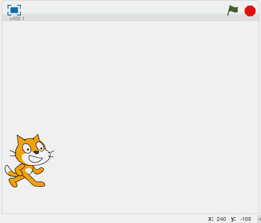The width and height of the screenshot is (261, 223).
Task: Collapse the stage with the small arrow
Action: point(259,219)
